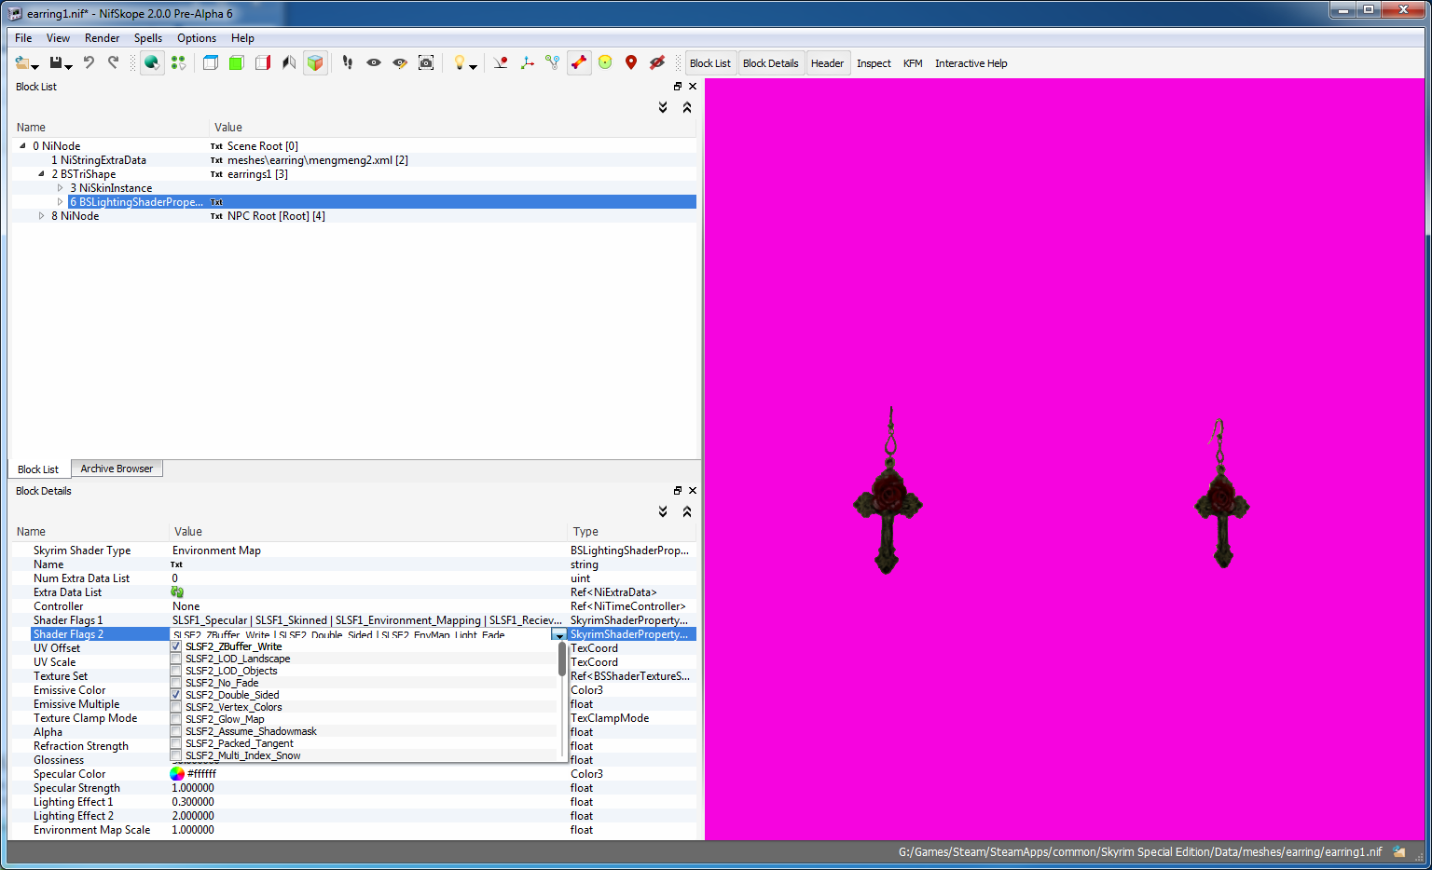Close the Block Details panel
The height and width of the screenshot is (870, 1432).
point(693,491)
